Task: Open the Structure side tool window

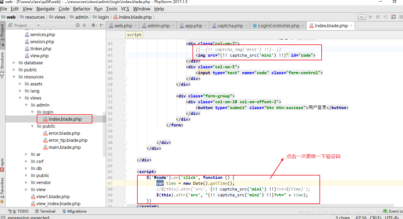Action: tap(2, 65)
